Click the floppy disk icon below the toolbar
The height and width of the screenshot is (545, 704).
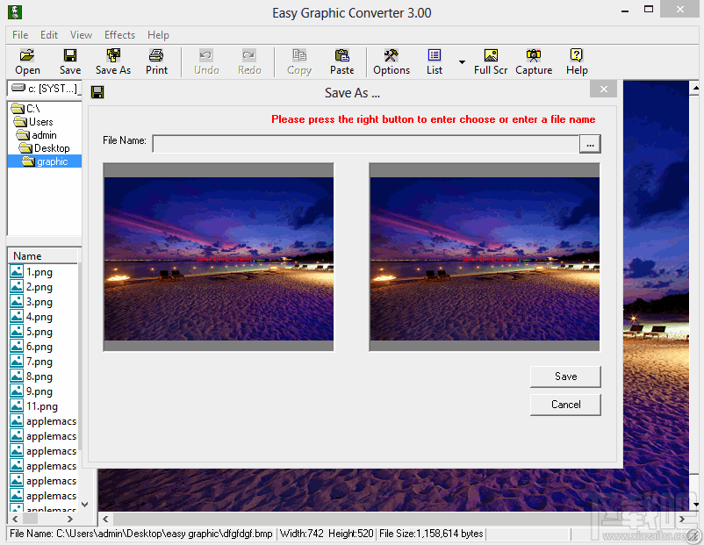tap(97, 91)
